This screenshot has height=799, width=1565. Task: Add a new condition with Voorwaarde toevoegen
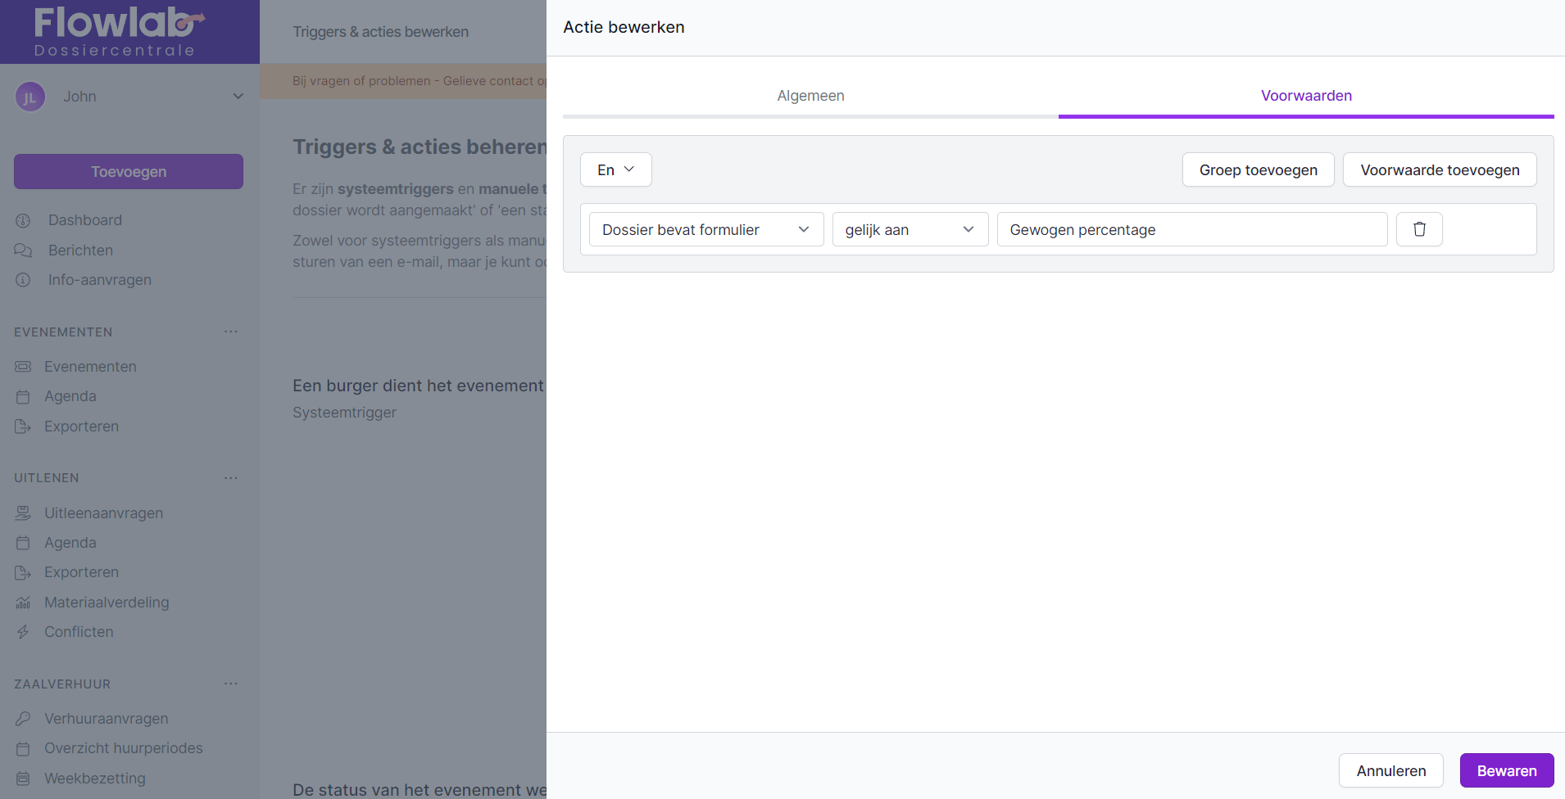point(1439,169)
